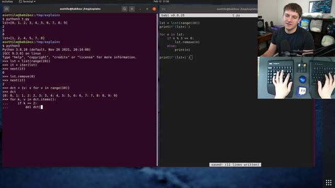This screenshot has height=188, width=335.
Task: Show applications grid icon
Action: pyautogui.click(x=329, y=182)
